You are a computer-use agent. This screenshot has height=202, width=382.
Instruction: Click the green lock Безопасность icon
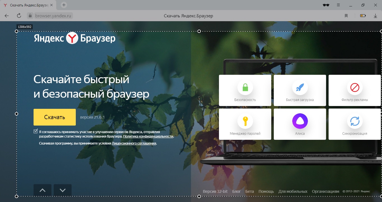click(x=245, y=88)
